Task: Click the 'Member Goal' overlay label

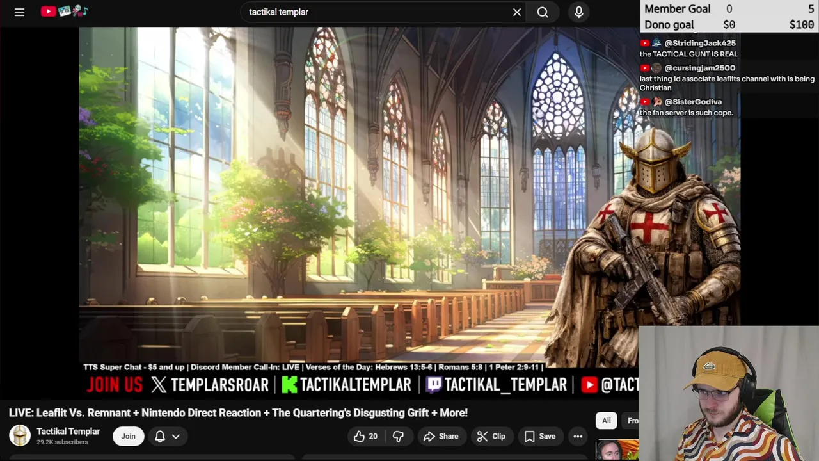Action: pyautogui.click(x=677, y=9)
